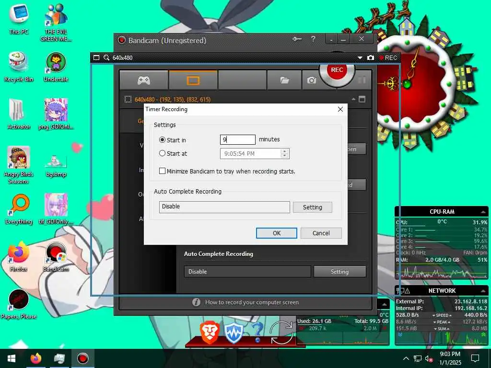
Task: Close the Timer Recording dialog
Action: tap(340, 109)
